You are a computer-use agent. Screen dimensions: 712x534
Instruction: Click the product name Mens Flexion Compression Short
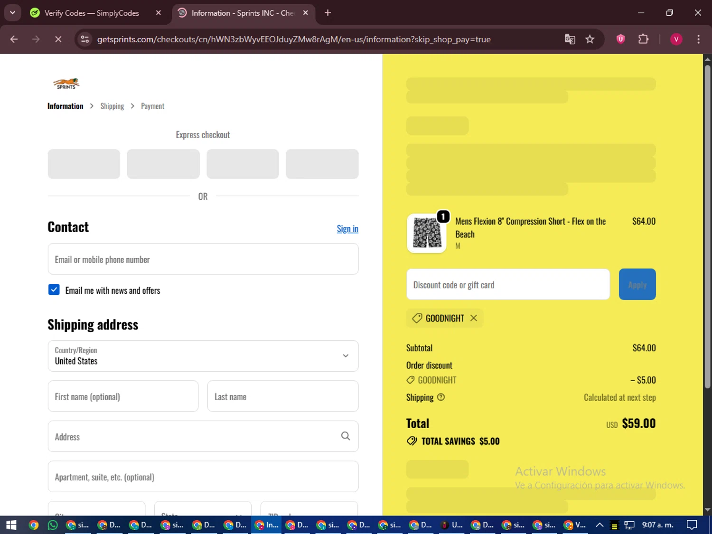tap(530, 227)
